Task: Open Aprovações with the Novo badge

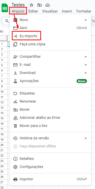Action: tap(50, 81)
